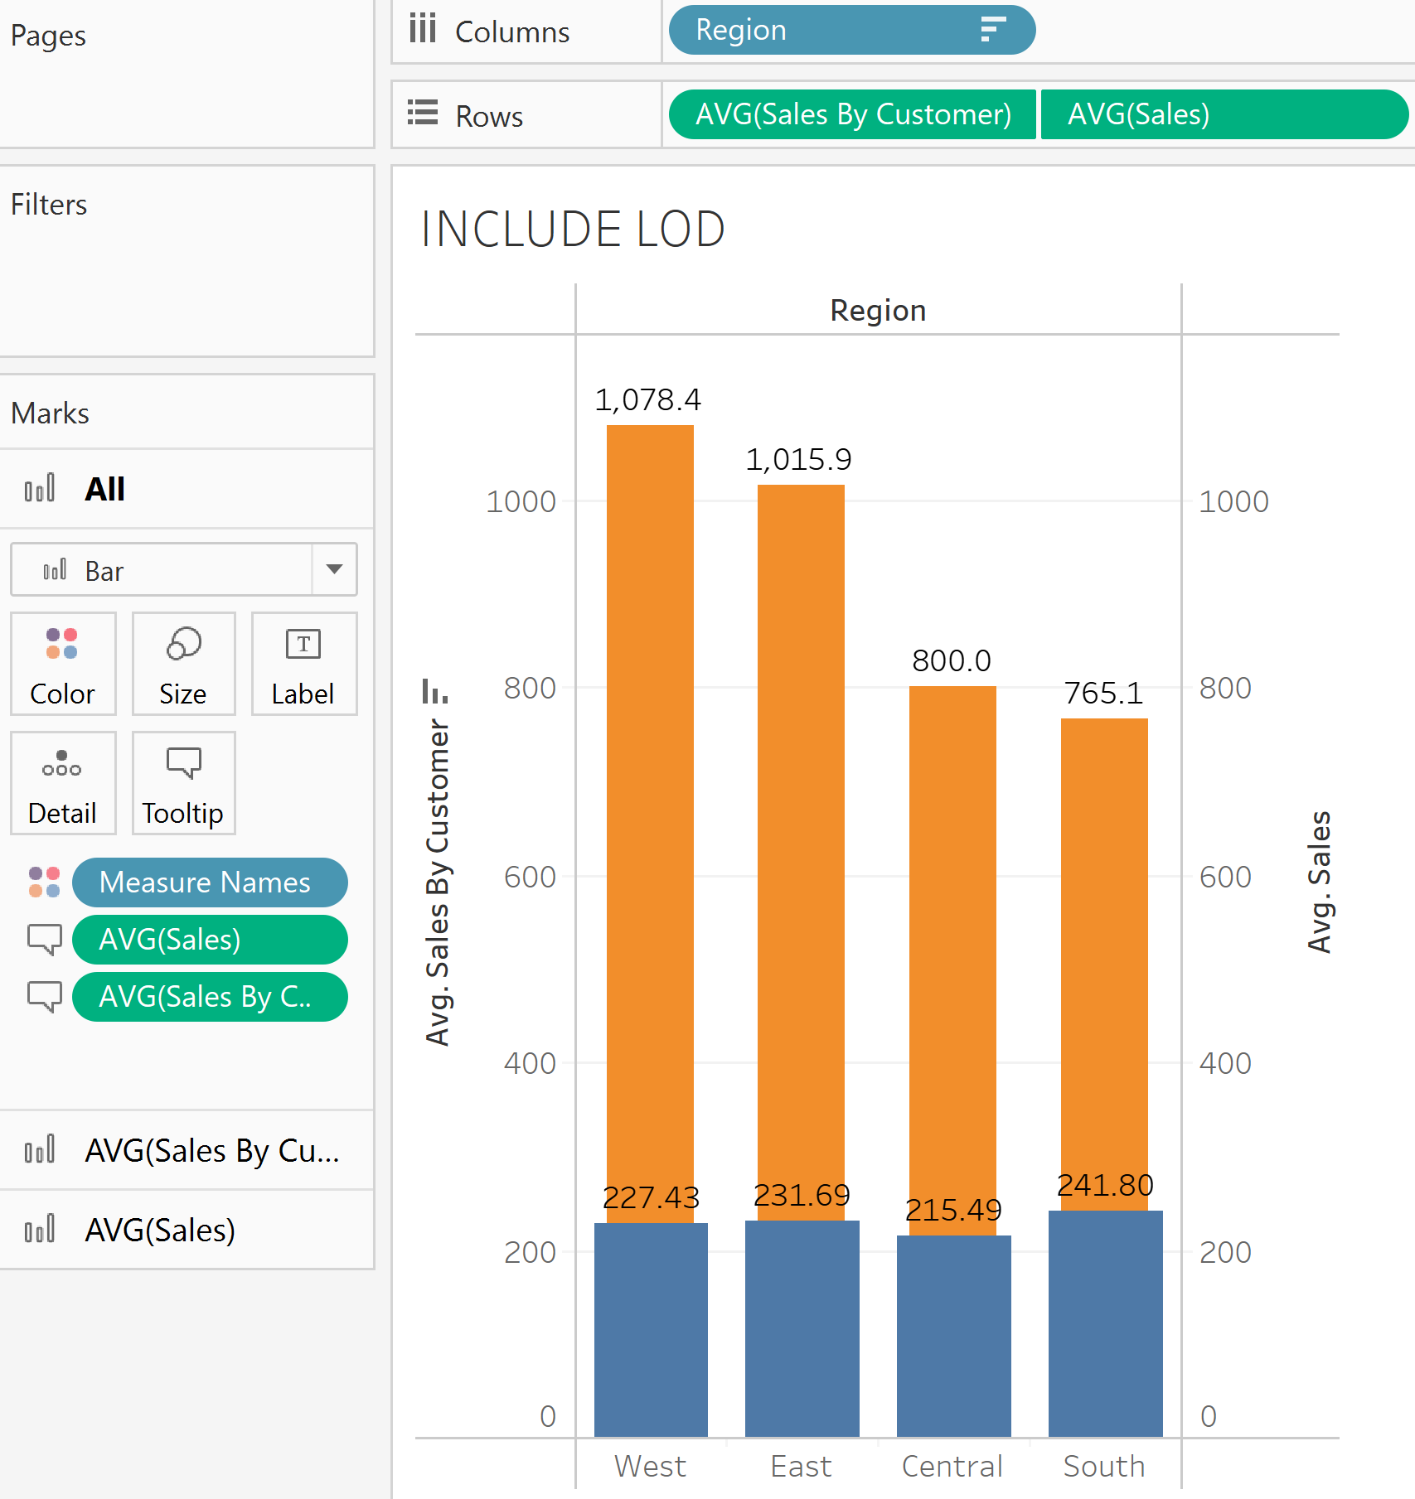This screenshot has width=1415, height=1499.
Task: Click the sort icon beside the left axis
Action: point(437,690)
